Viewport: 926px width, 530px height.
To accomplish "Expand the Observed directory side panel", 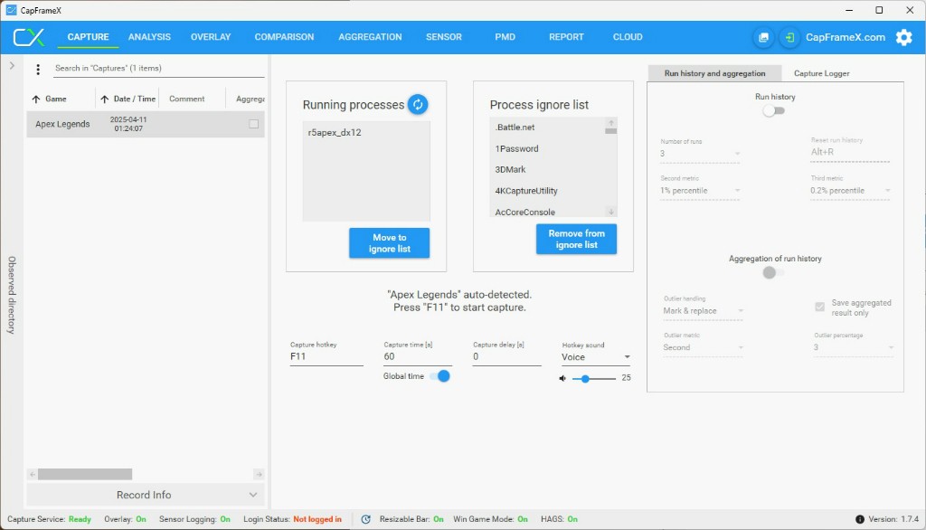I will point(12,66).
